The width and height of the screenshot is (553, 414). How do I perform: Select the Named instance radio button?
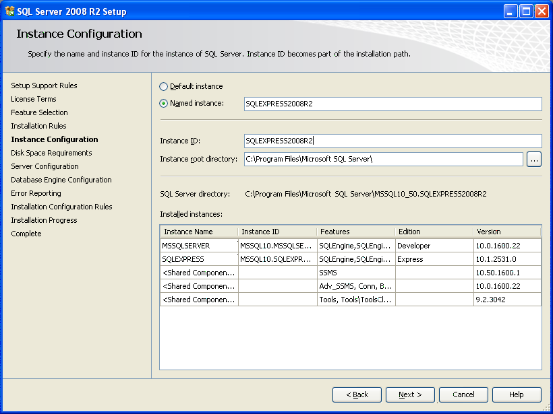pos(163,104)
